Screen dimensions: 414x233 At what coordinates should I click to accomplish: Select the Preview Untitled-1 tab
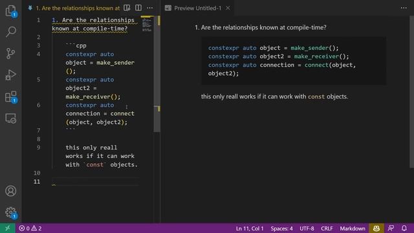pos(197,8)
